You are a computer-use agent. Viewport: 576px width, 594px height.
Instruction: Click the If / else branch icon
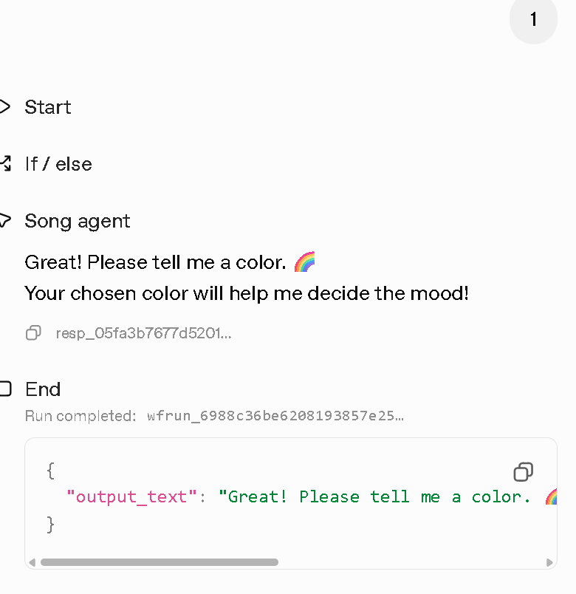pyautogui.click(x=4, y=163)
